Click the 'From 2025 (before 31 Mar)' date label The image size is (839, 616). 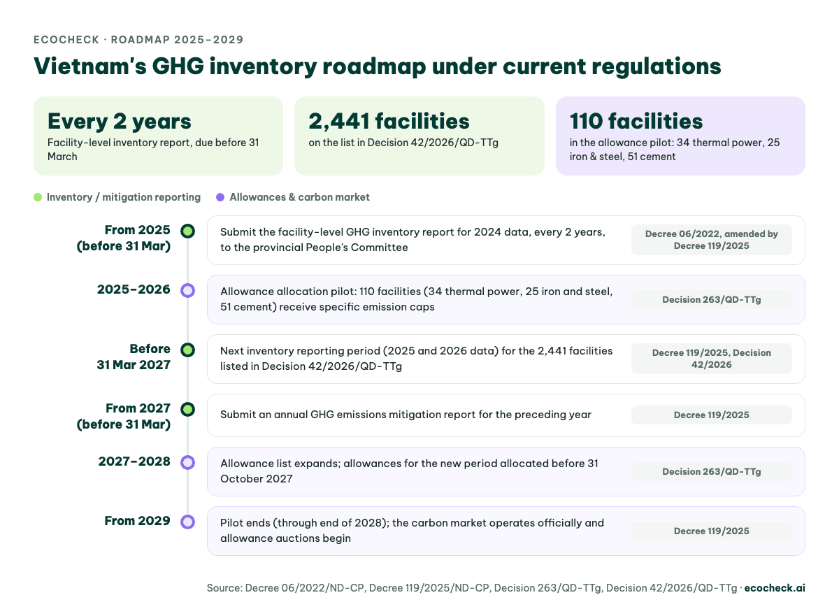(x=124, y=238)
